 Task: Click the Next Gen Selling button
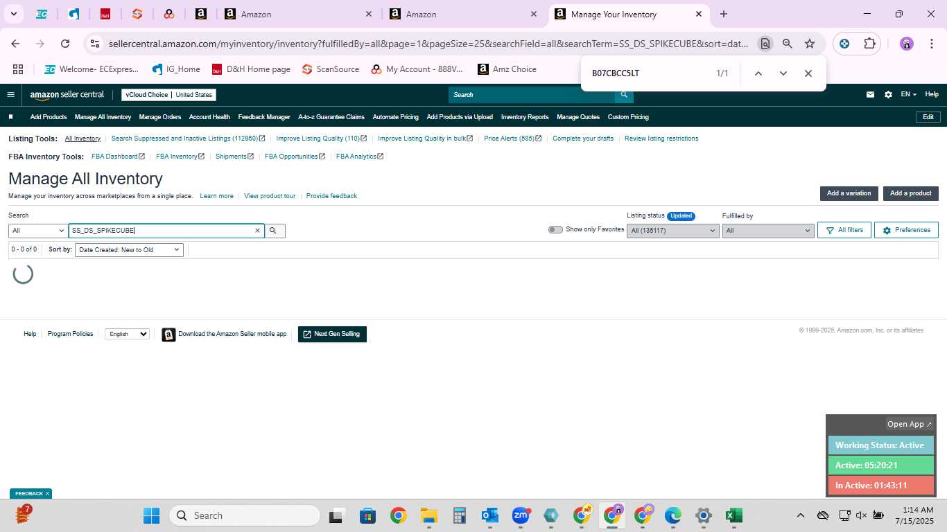click(x=332, y=334)
